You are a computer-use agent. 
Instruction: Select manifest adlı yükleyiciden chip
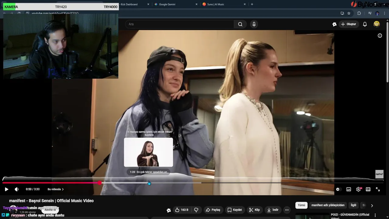pyautogui.click(x=328, y=205)
